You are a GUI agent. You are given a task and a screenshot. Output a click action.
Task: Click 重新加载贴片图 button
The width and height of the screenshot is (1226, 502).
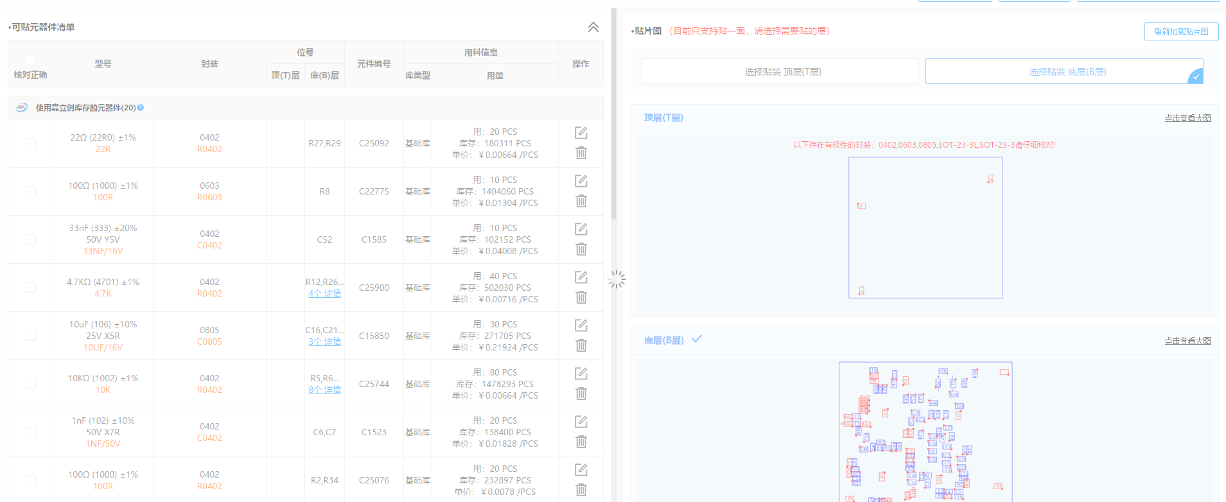[1180, 31]
